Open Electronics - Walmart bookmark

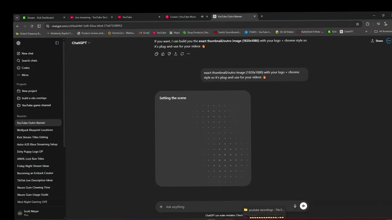point(122,33)
